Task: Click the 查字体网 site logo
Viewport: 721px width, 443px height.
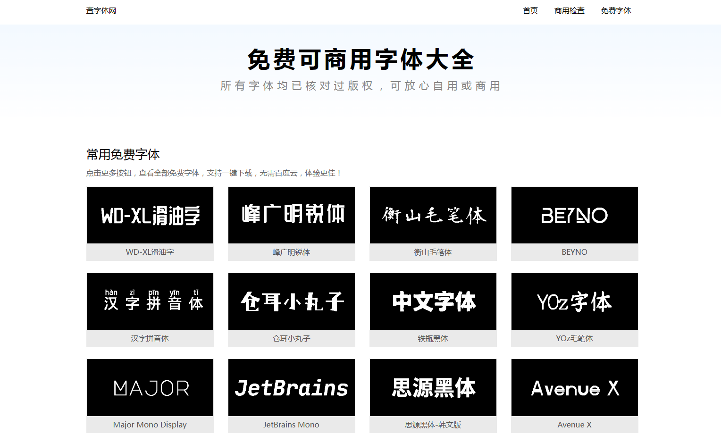Action: click(x=101, y=11)
